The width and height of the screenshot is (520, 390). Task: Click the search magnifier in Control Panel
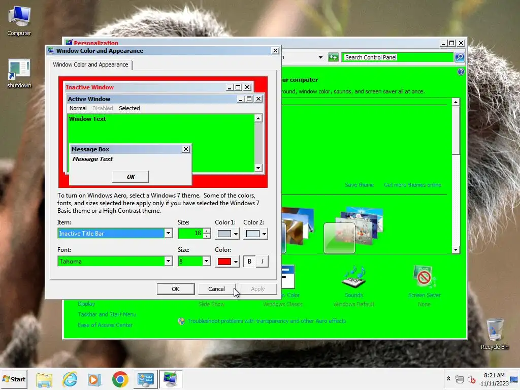(459, 57)
